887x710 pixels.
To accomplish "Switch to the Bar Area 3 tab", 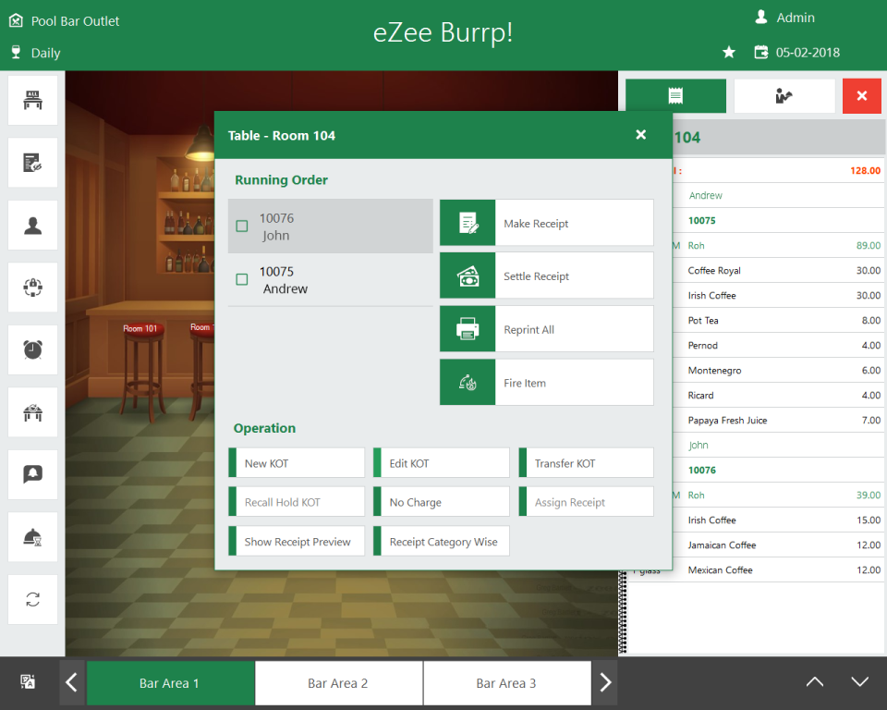I will (x=506, y=681).
